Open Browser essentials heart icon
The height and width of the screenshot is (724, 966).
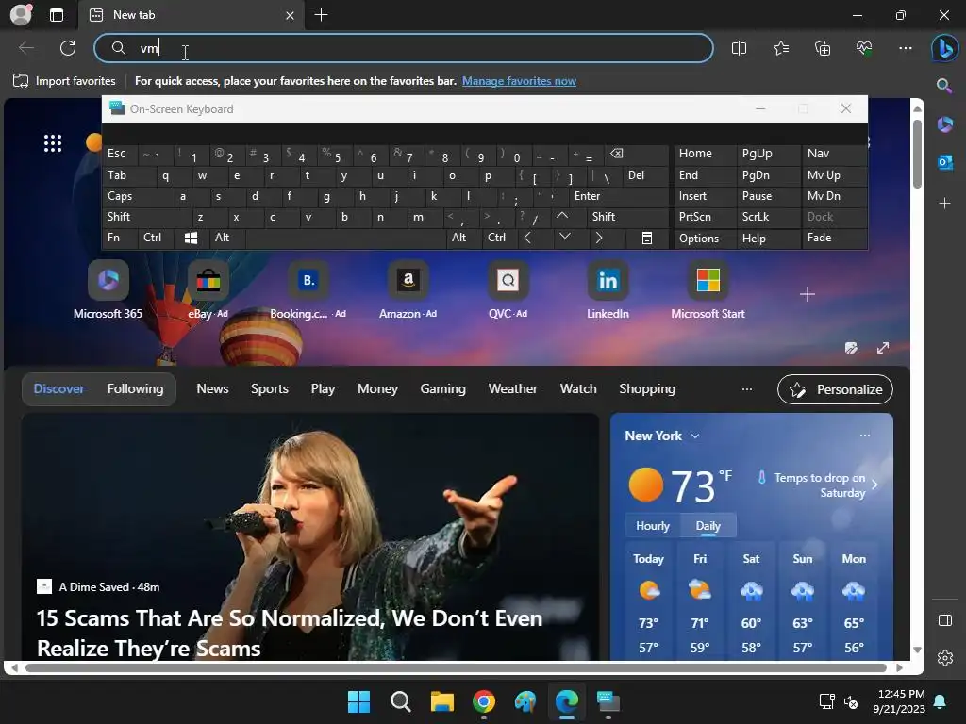tap(864, 48)
